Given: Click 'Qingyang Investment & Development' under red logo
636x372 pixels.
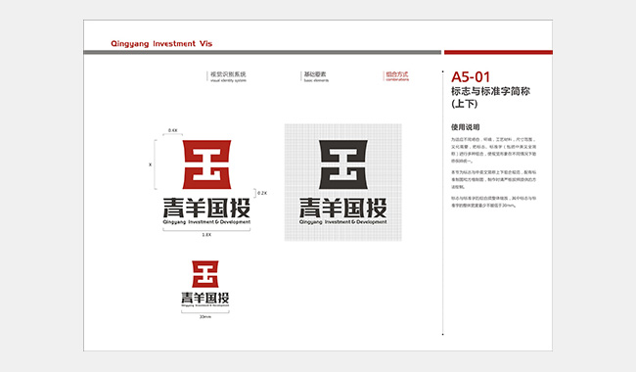Looking at the screenshot, I should pos(206,222).
